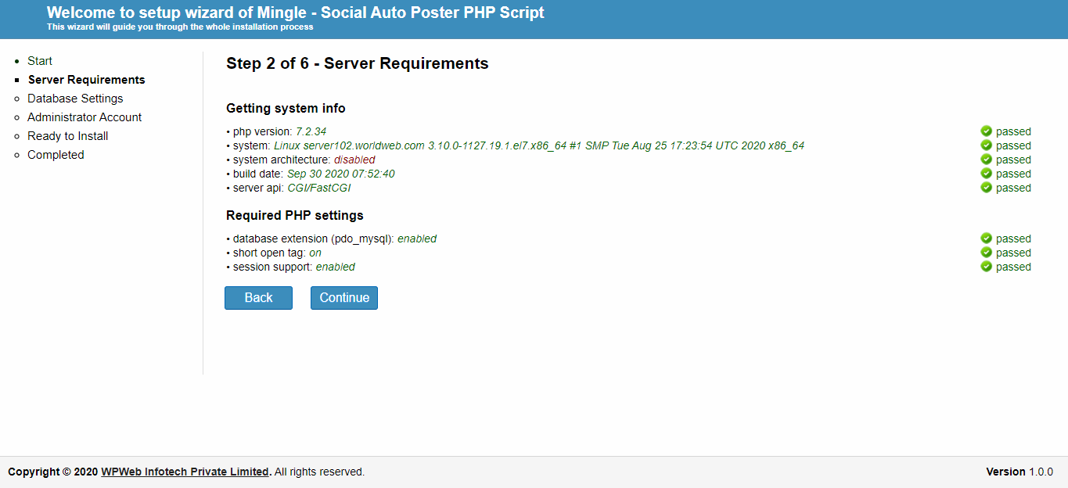Image resolution: width=1068 pixels, height=488 pixels.
Task: Open Administrator Account step in sidebar
Action: click(x=85, y=117)
